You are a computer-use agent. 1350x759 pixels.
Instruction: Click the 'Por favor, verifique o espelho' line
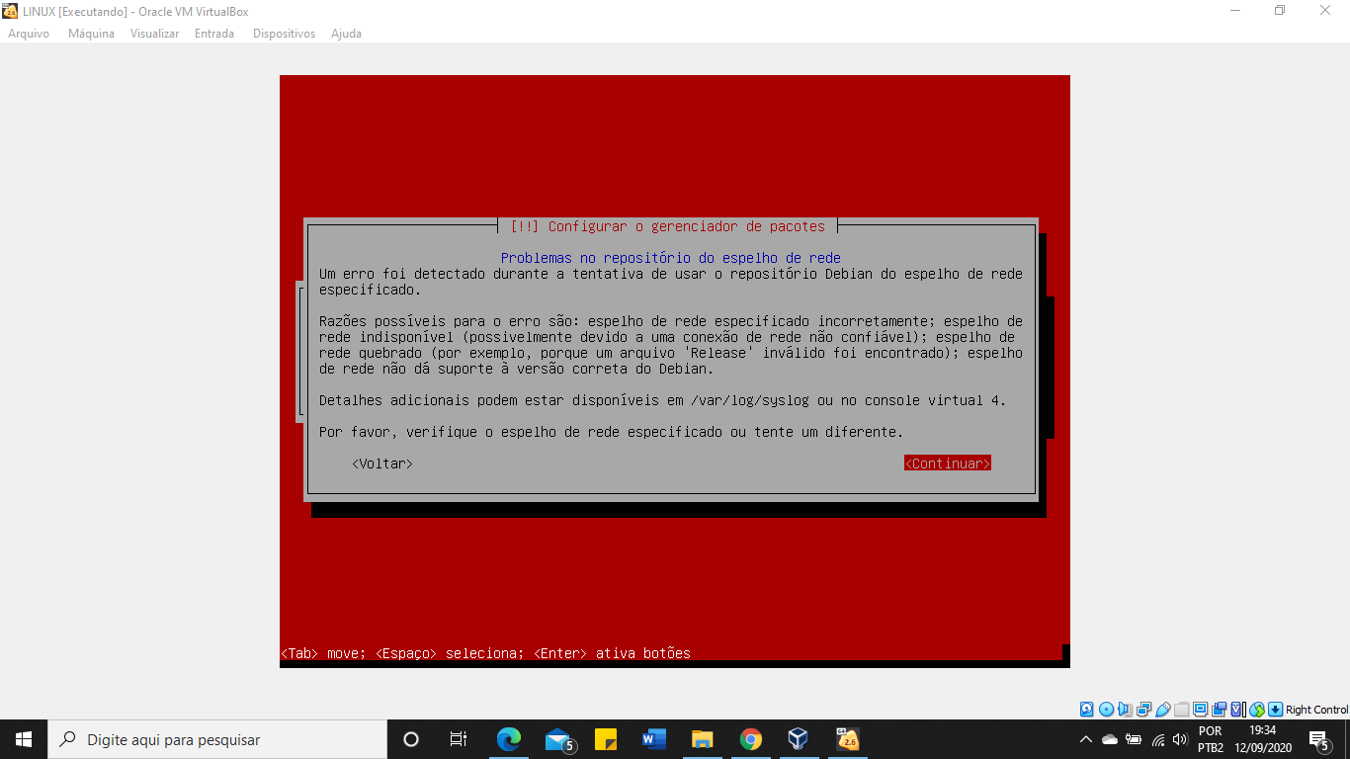[x=611, y=432]
